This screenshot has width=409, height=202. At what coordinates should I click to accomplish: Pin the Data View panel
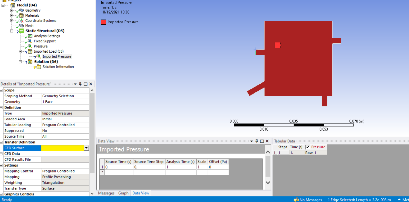point(257,141)
